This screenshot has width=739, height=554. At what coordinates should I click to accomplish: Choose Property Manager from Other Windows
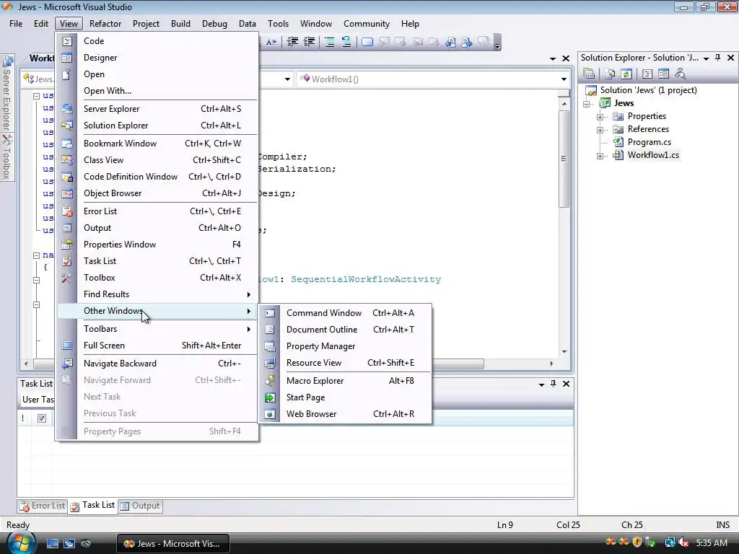point(346,346)
